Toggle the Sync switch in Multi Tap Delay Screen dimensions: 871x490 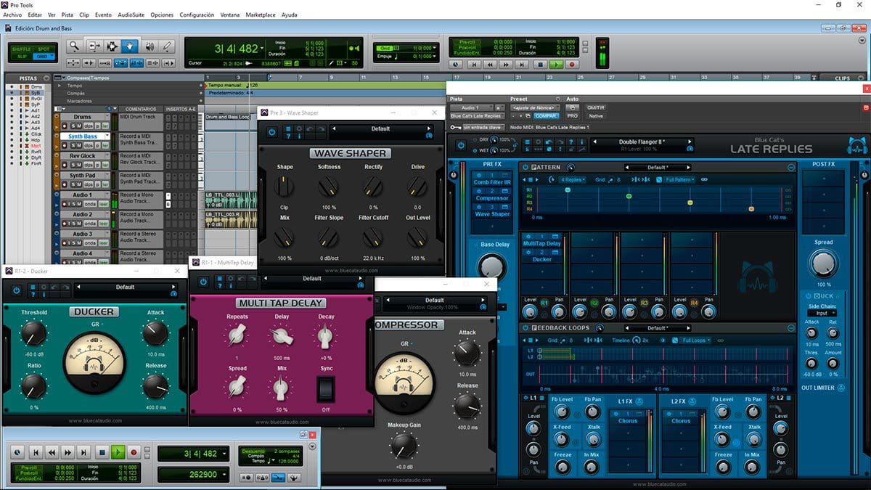click(326, 389)
